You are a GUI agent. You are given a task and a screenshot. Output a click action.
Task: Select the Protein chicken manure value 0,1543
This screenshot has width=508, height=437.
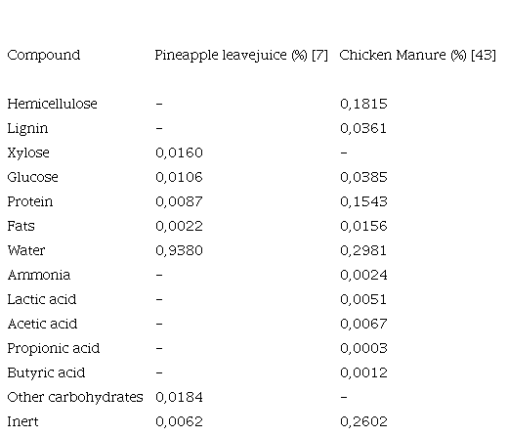point(363,201)
